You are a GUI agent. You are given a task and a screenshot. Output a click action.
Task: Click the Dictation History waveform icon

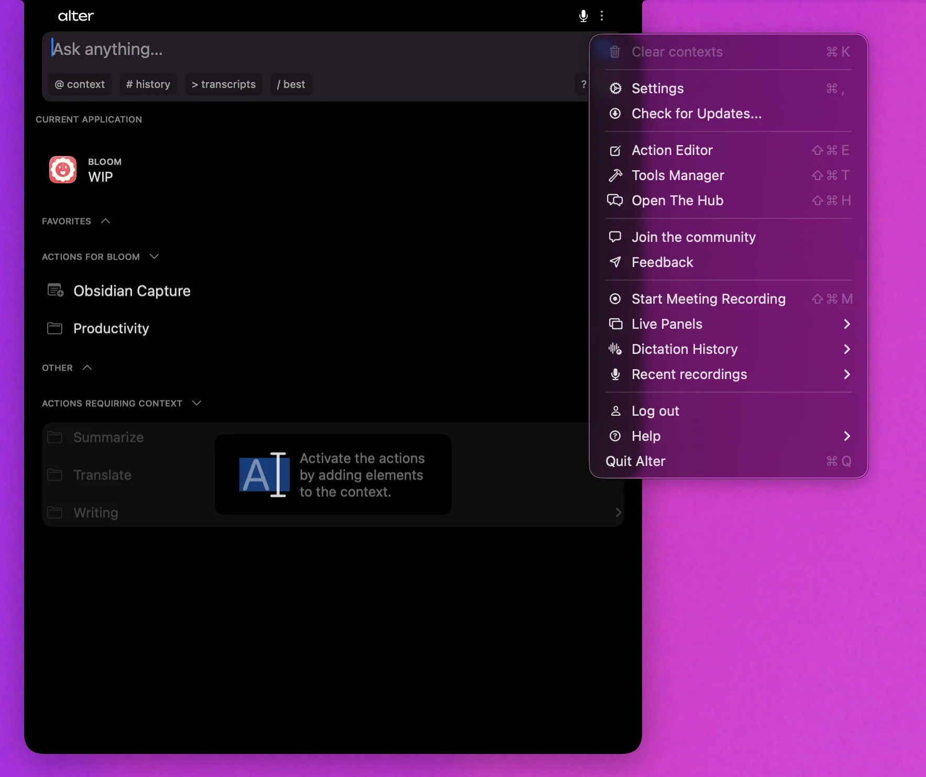tap(615, 349)
